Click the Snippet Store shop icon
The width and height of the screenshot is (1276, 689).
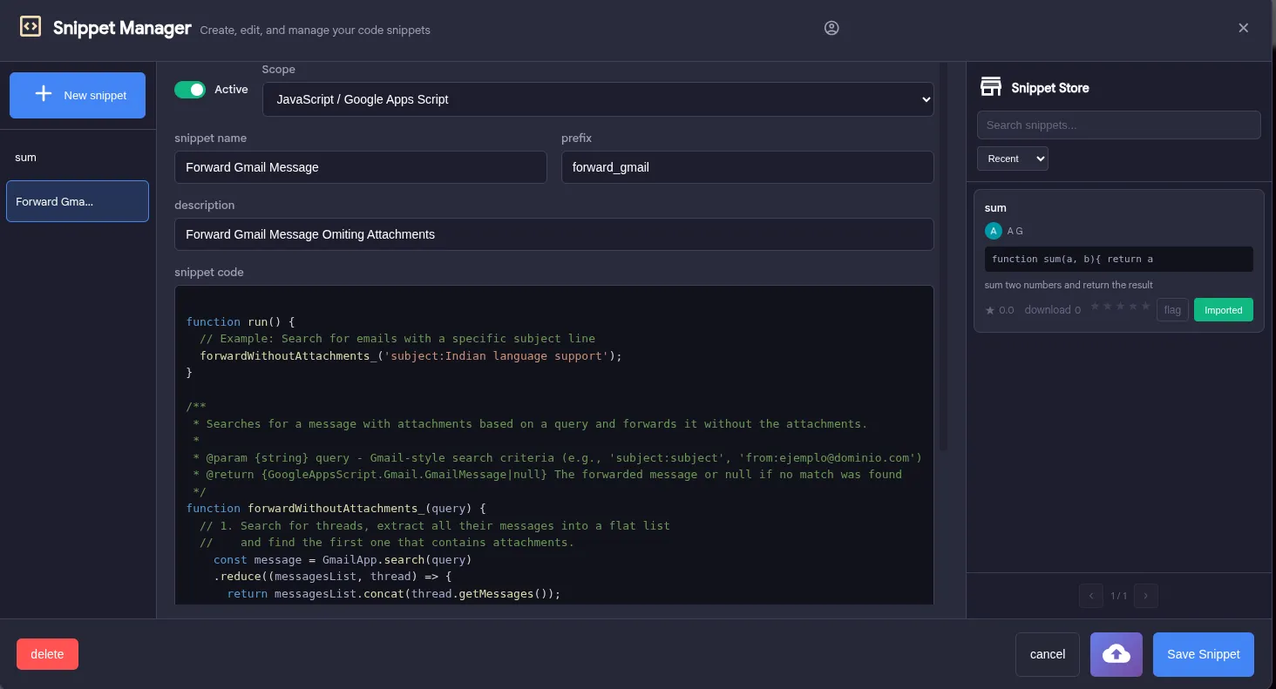991,86
